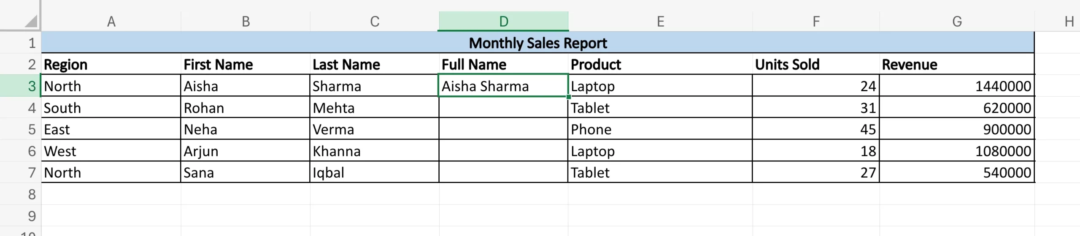This screenshot has height=236, width=1080.
Task: Select the cell containing Khanna
Action: (x=374, y=151)
